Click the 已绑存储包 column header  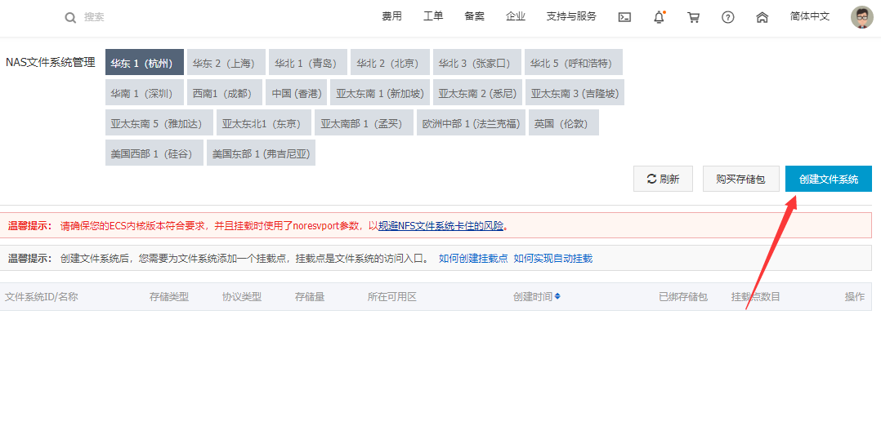coord(683,296)
